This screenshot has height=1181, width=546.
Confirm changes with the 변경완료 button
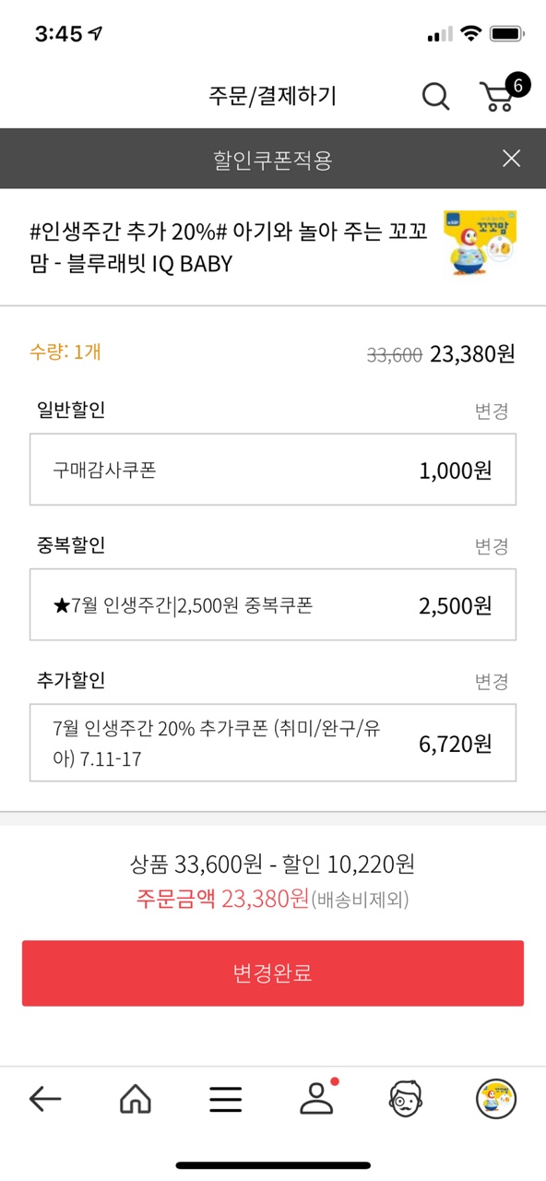273,973
